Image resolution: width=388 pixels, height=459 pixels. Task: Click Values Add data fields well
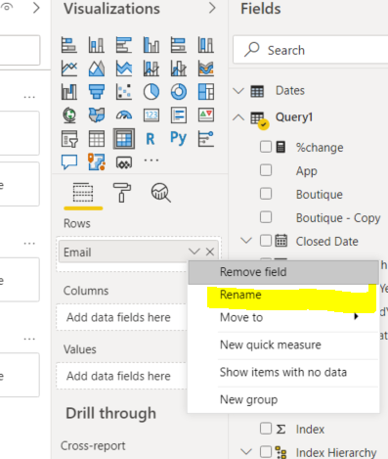(122, 376)
